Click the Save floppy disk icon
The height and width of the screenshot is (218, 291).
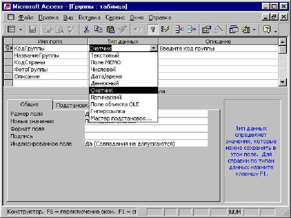point(33,29)
